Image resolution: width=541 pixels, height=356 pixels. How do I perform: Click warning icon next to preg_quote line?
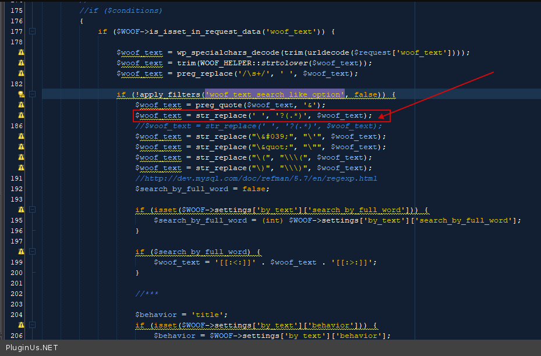click(x=22, y=105)
